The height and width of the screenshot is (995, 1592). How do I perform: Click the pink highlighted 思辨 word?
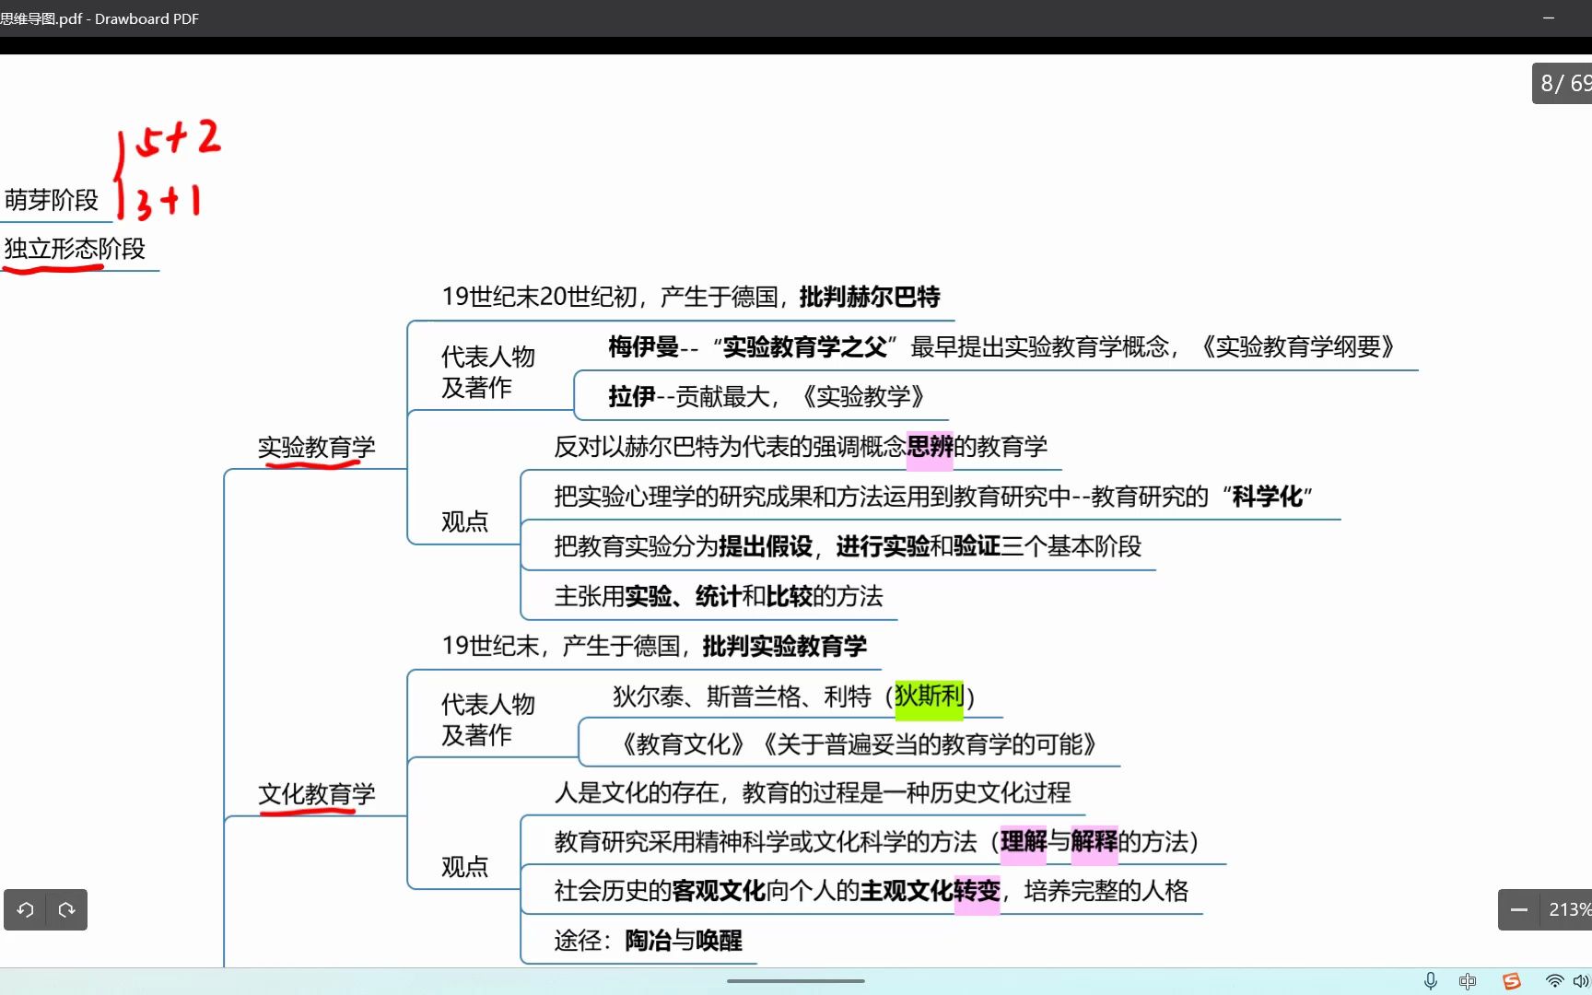[x=930, y=447]
